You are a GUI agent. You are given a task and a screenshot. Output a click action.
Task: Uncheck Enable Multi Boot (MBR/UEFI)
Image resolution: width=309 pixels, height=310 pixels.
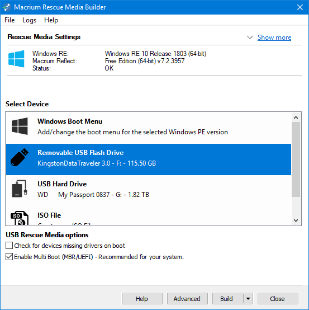pos(9,257)
